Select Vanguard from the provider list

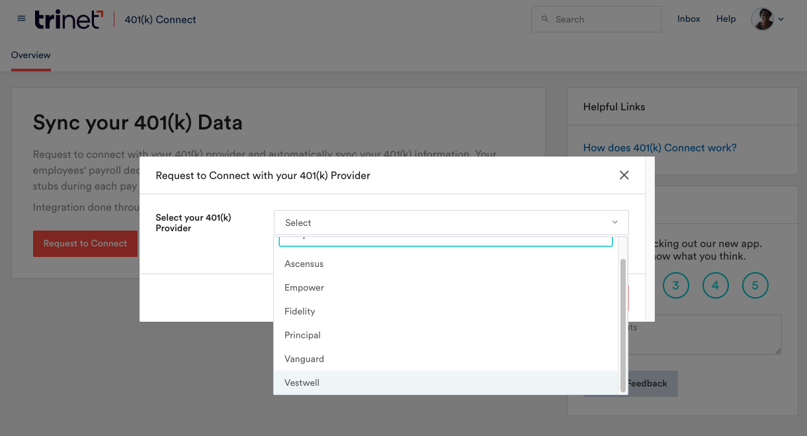(304, 359)
